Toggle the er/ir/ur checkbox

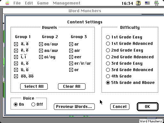71,63
